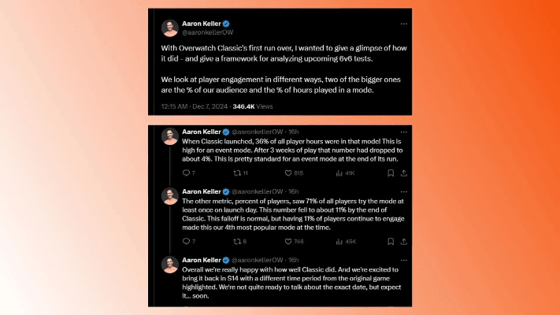
Task: Open more options on the last tweet
Action: [x=403, y=259]
